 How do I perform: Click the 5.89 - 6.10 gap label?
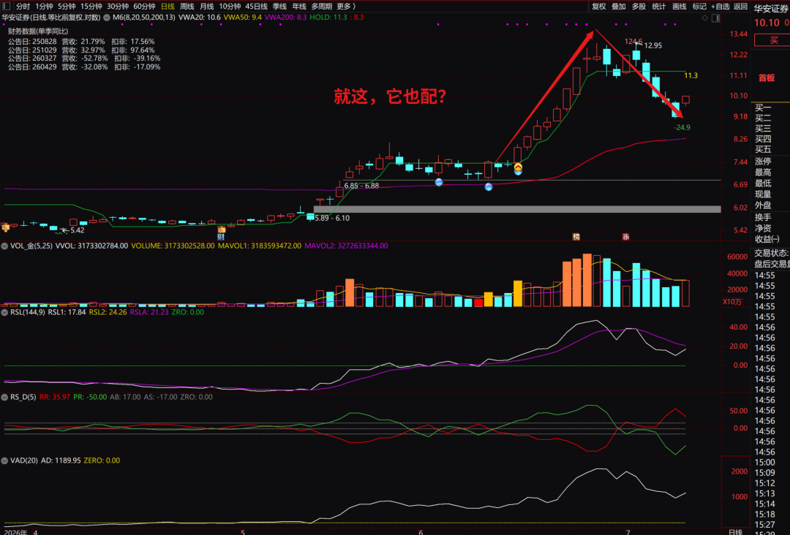332,219
